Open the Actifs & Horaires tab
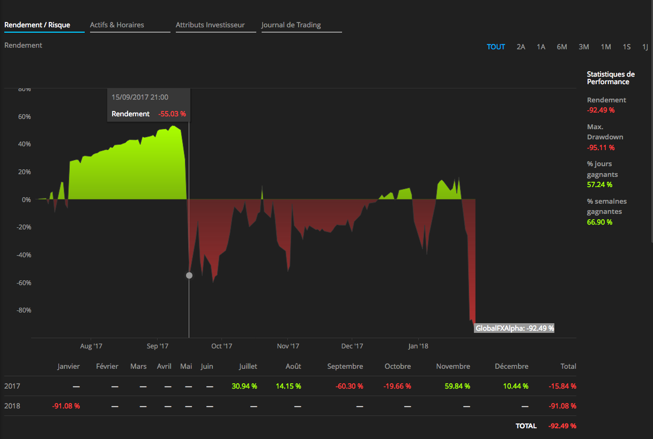This screenshot has width=653, height=439. 117,25
